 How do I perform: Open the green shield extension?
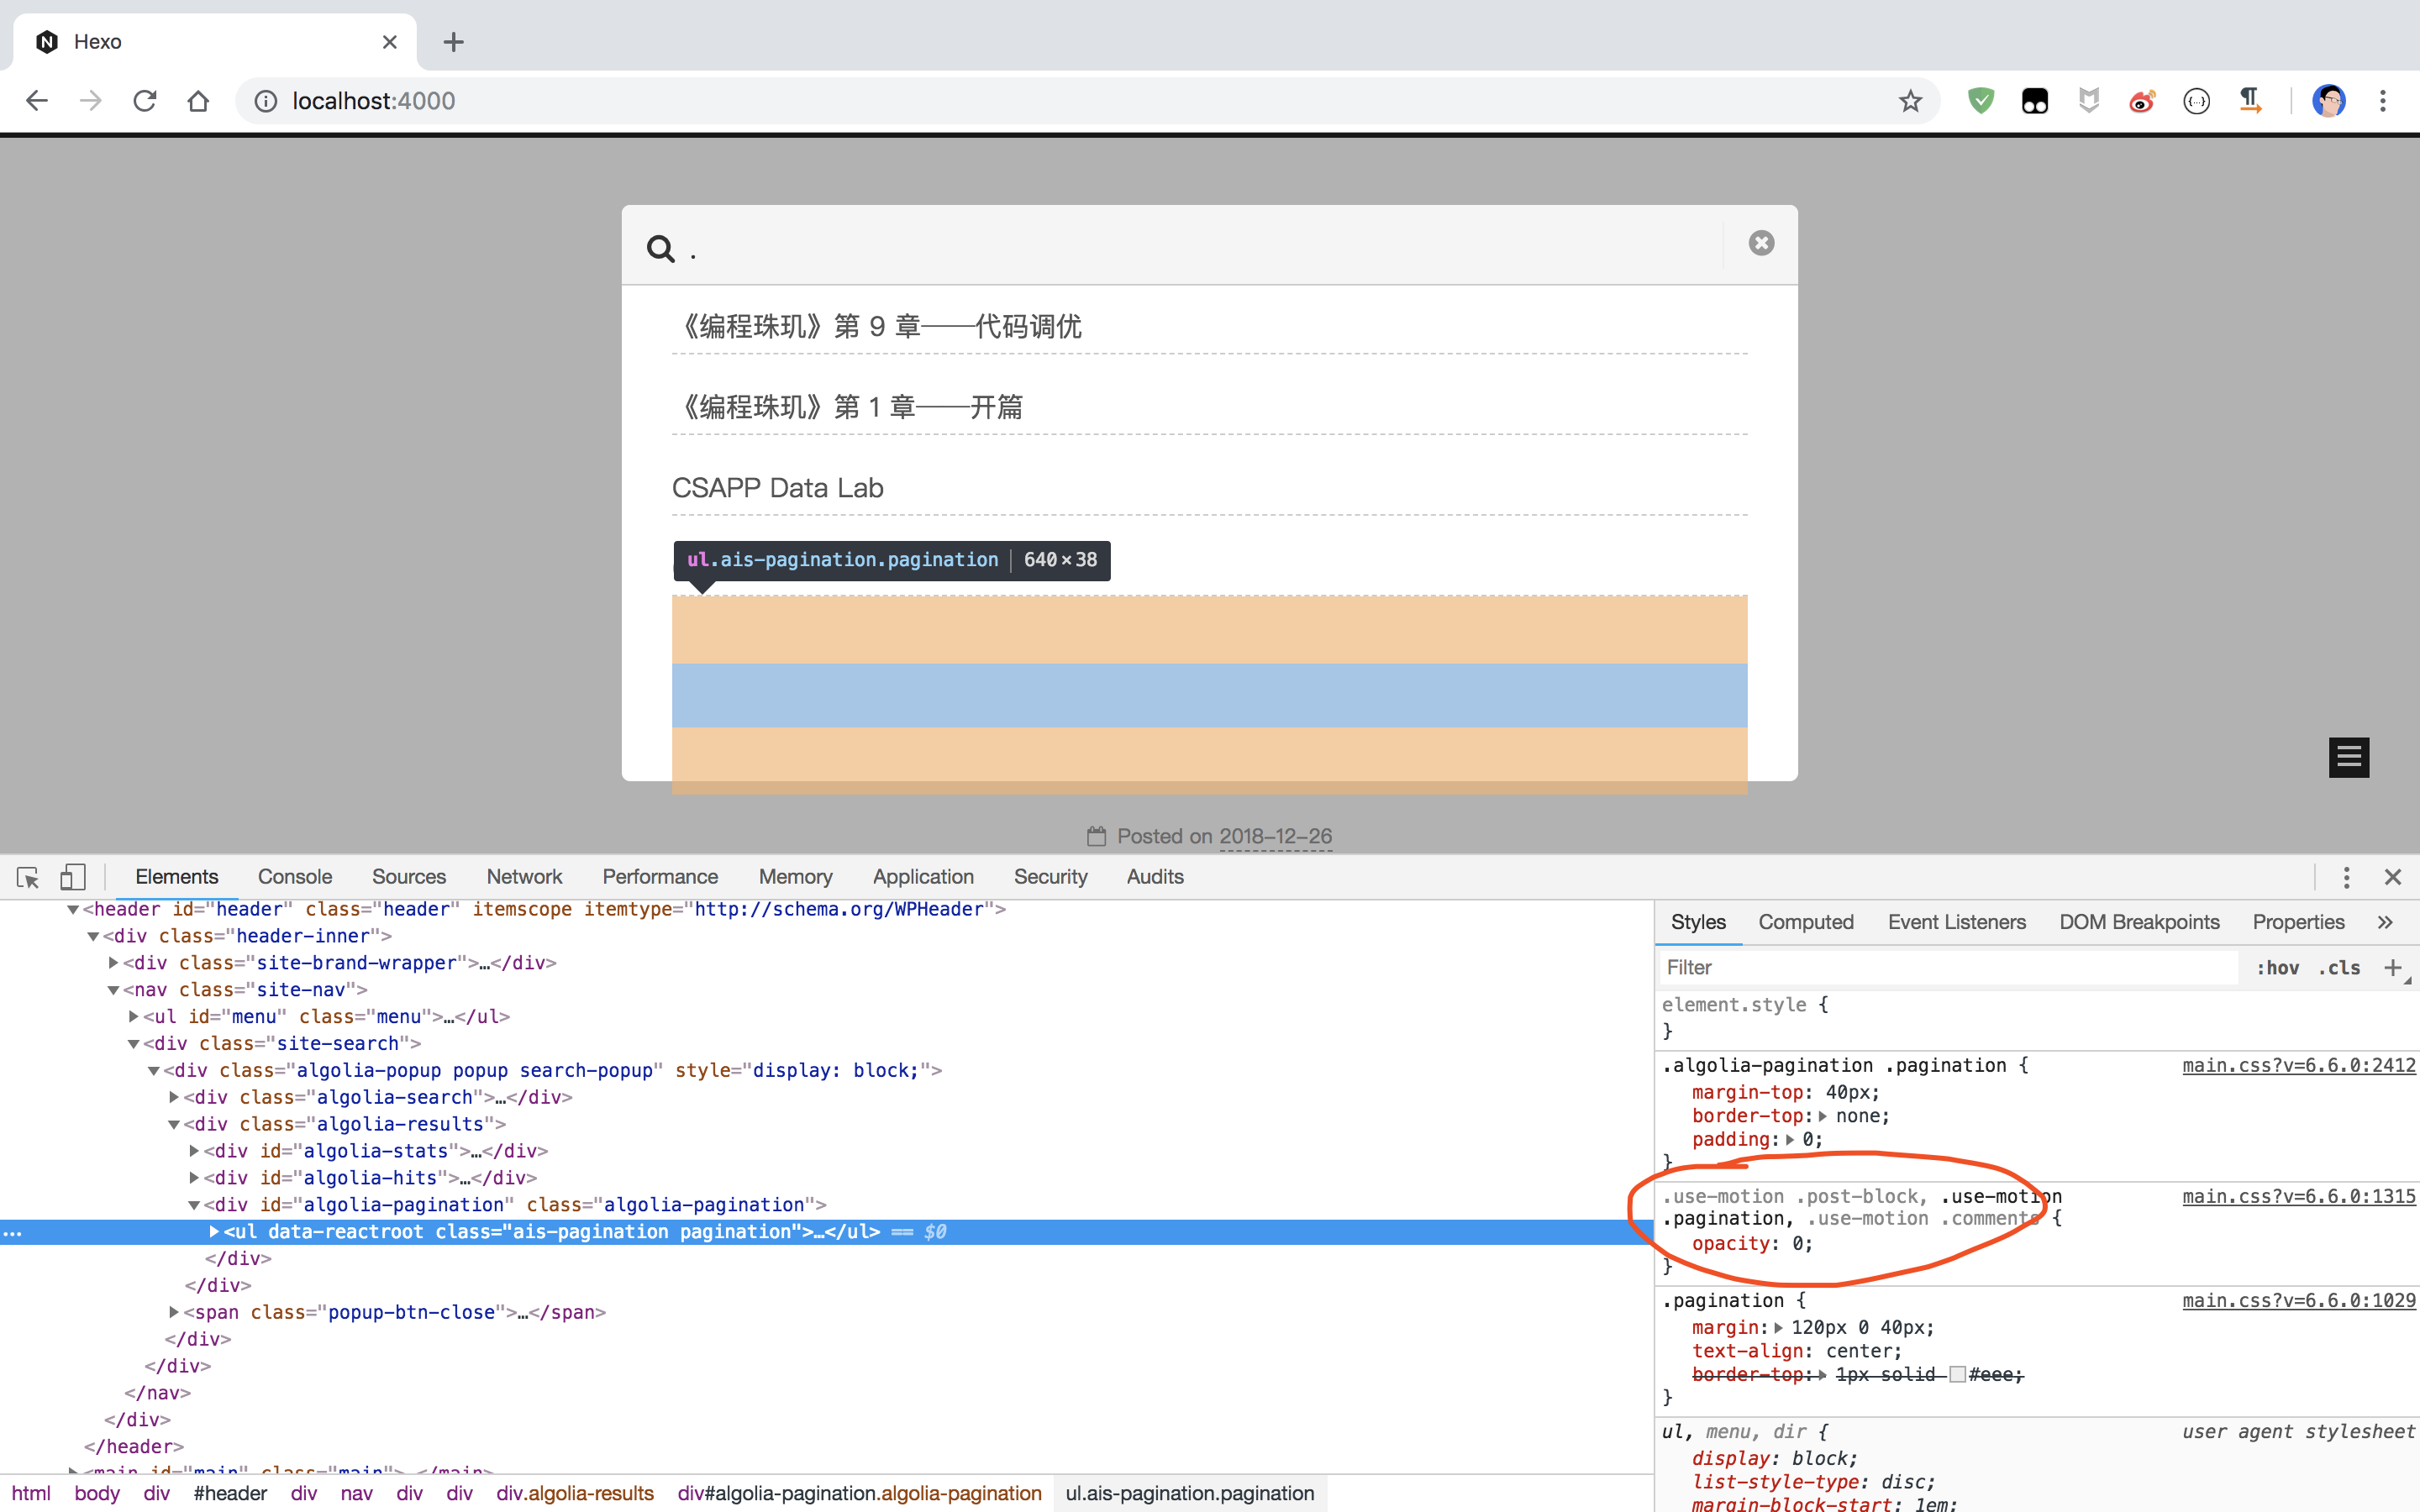click(1981, 101)
